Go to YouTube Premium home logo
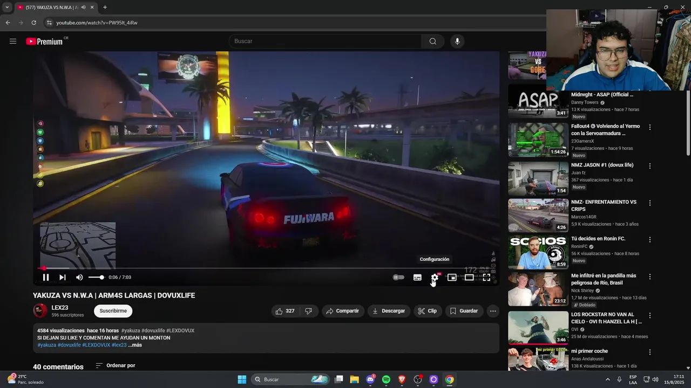The image size is (691, 388). point(44,41)
